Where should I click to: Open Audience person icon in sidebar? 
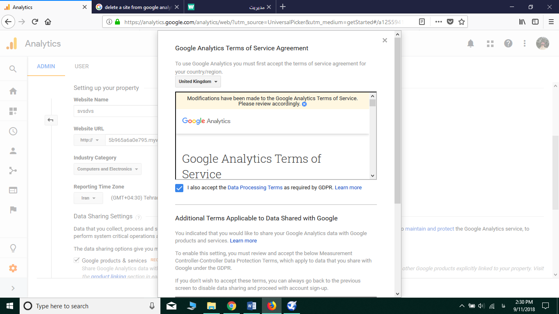tap(13, 151)
